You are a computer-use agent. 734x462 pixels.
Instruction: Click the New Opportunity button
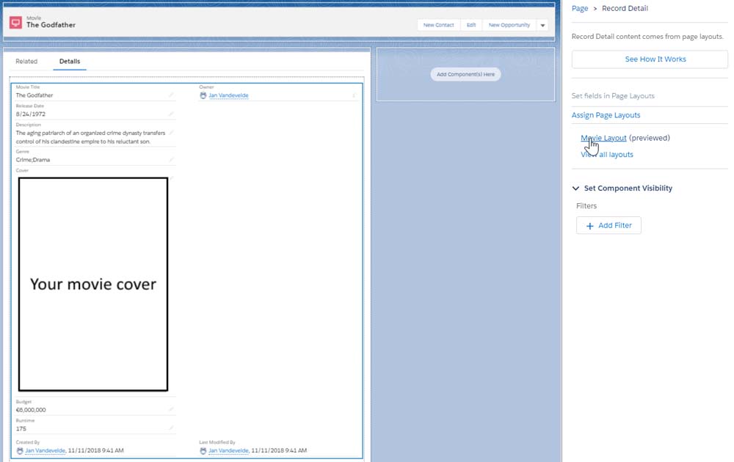point(509,25)
